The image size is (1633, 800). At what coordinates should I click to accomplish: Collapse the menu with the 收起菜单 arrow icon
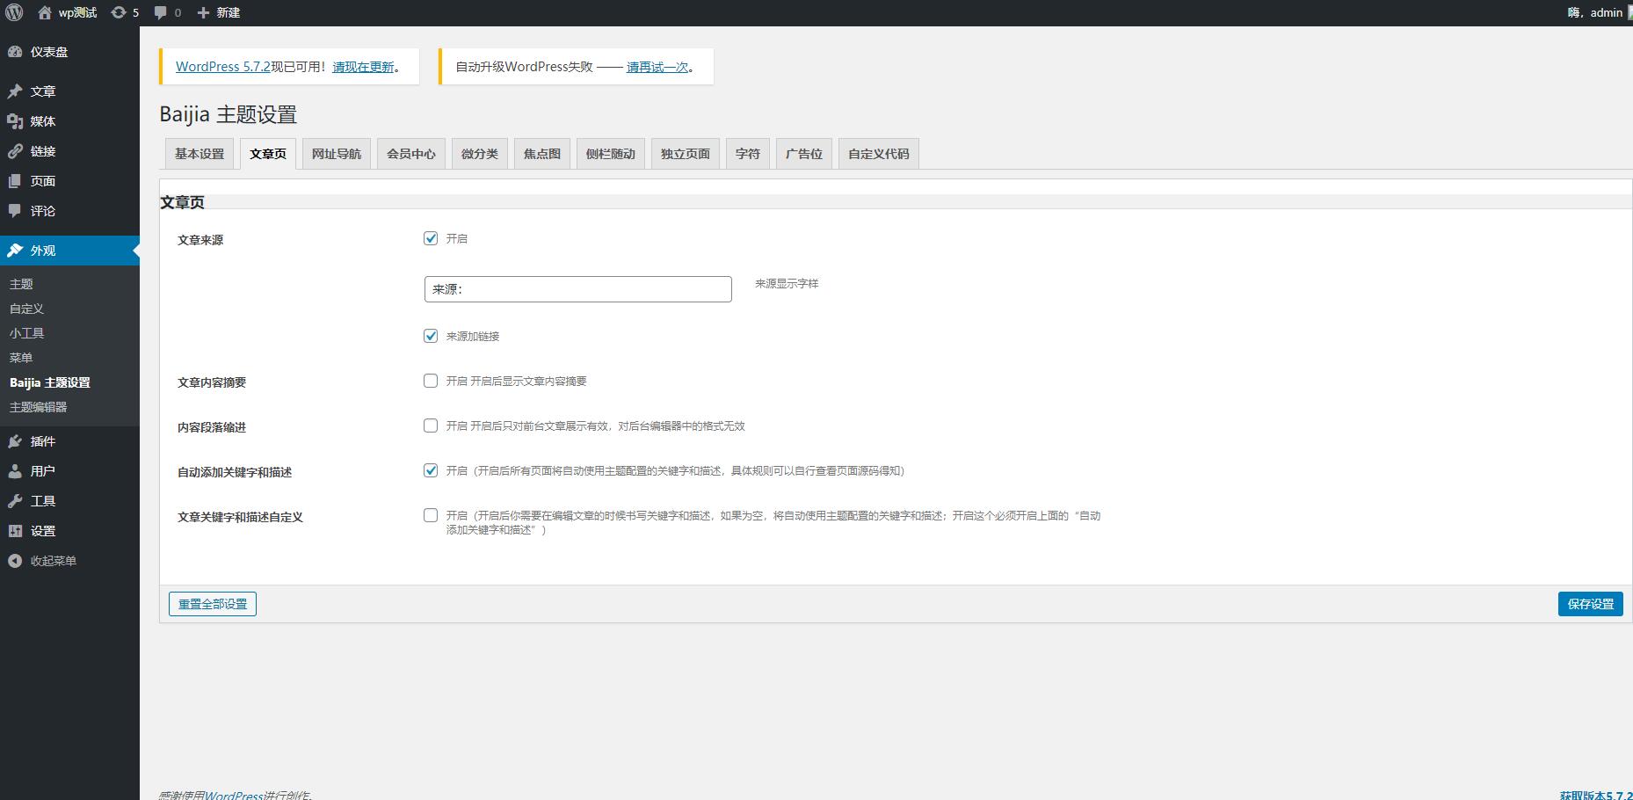point(15,561)
